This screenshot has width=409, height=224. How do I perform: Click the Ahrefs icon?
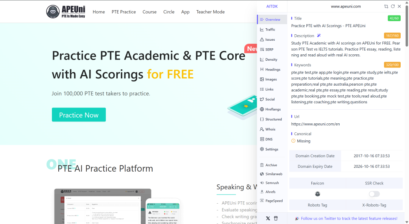click(262, 192)
